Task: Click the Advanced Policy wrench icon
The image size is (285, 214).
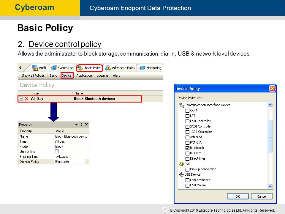Action: click(x=108, y=68)
